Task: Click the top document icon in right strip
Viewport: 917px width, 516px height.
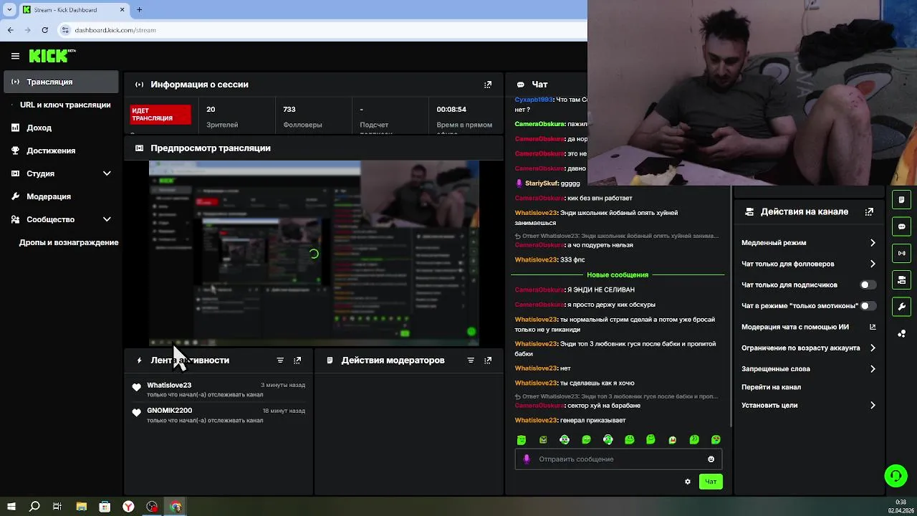Action: pos(901,200)
